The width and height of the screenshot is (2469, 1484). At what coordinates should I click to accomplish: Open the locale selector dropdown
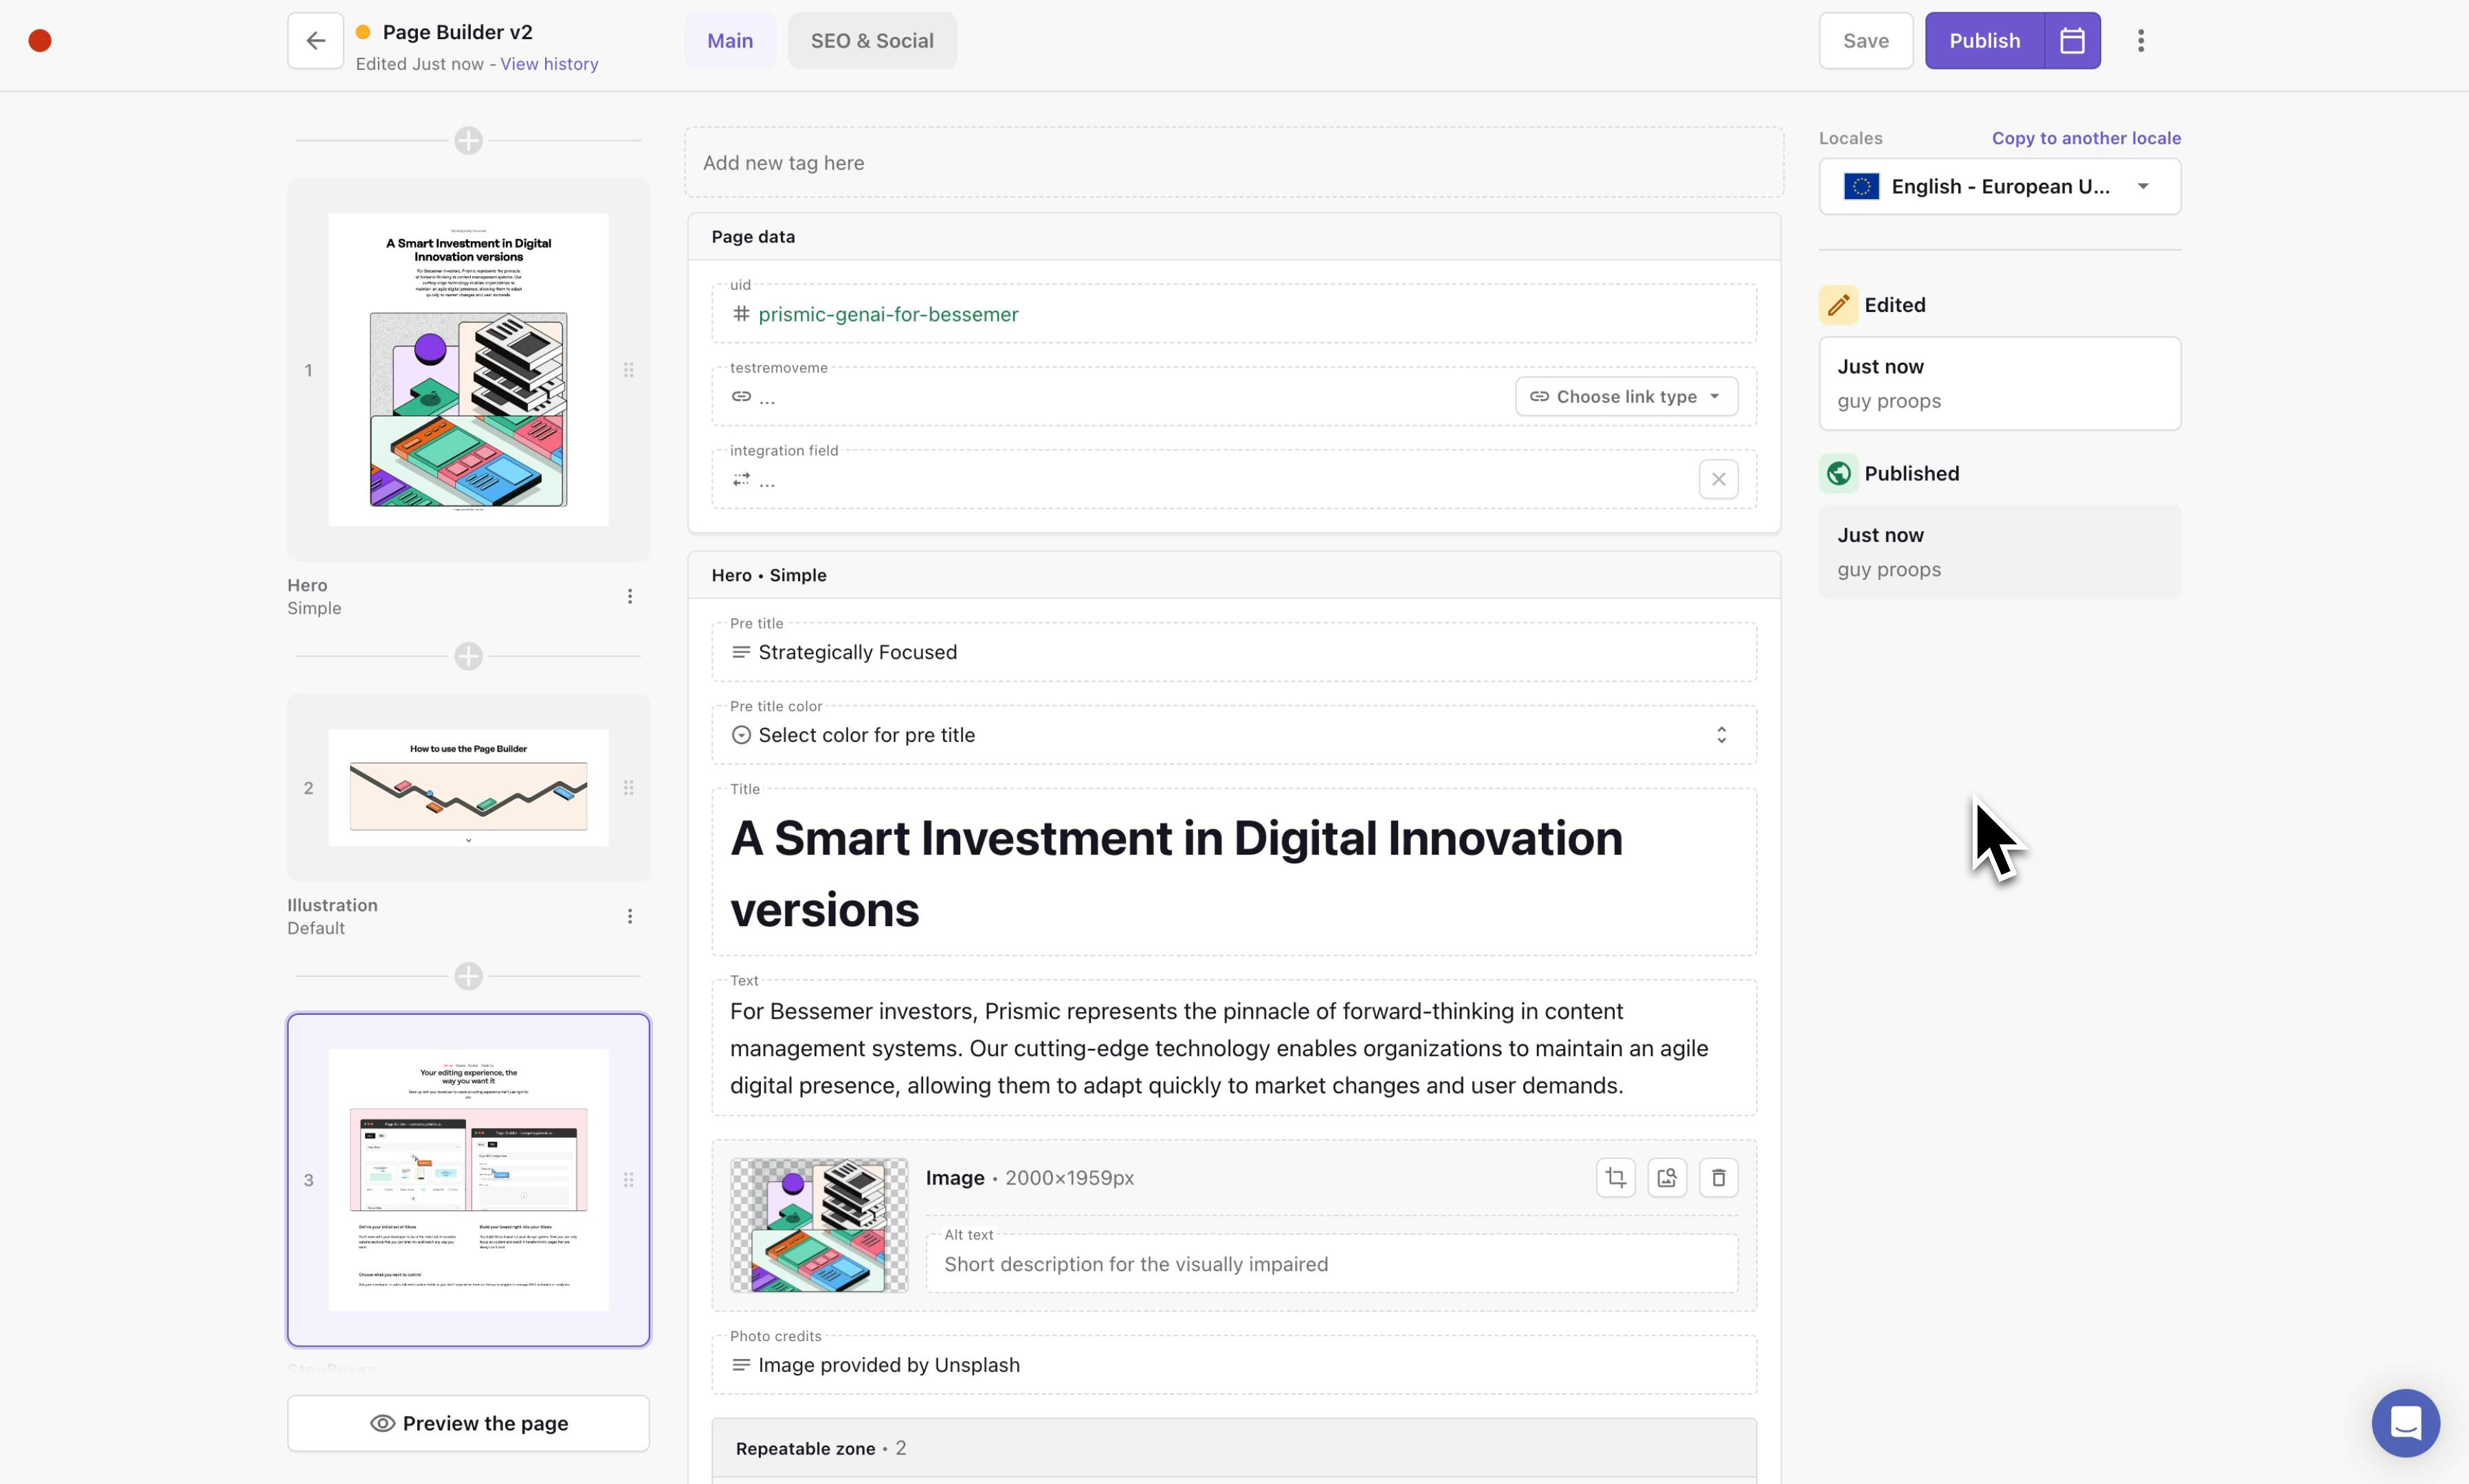pyautogui.click(x=1999, y=187)
